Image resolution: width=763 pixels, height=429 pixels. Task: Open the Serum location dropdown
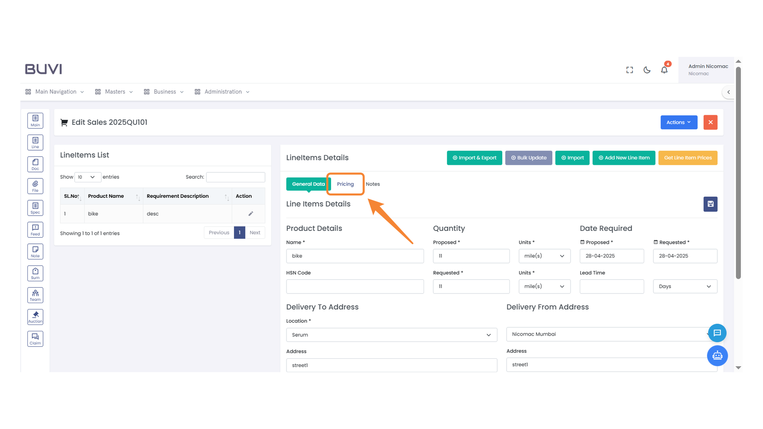[x=391, y=335]
